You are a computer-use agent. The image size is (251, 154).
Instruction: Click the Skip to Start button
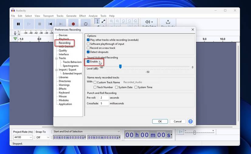50,24
